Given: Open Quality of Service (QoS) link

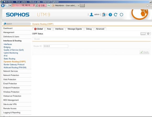Looking at the screenshot, I should pyautogui.click(x=14, y=50).
